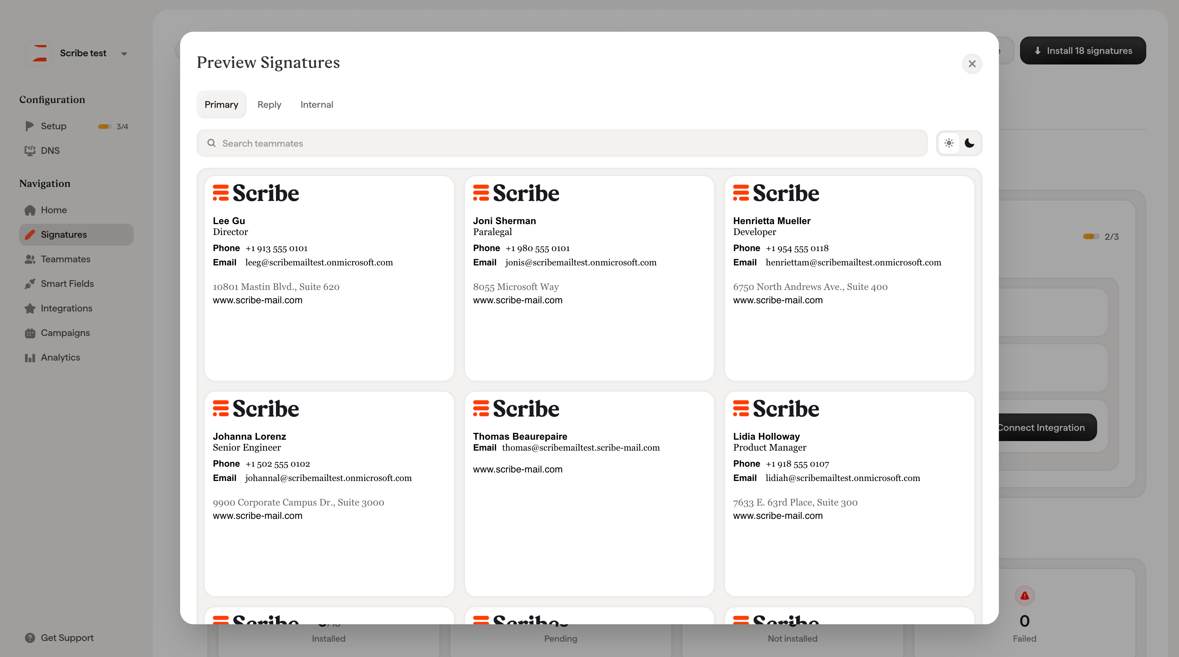Click the Signatures pen icon
The height and width of the screenshot is (657, 1179).
(x=30, y=235)
